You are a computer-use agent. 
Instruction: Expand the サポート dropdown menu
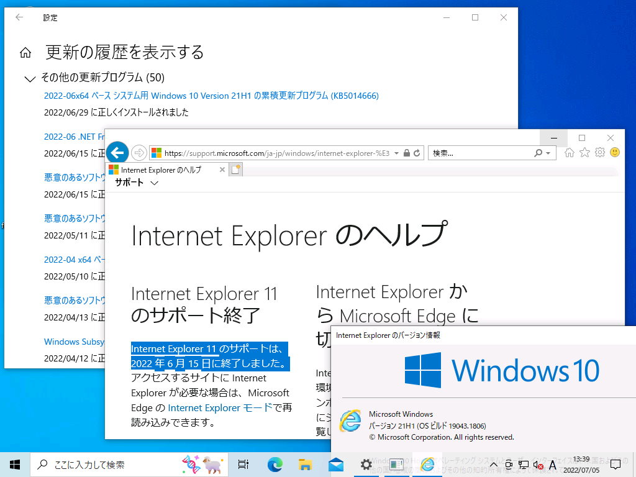coord(136,183)
